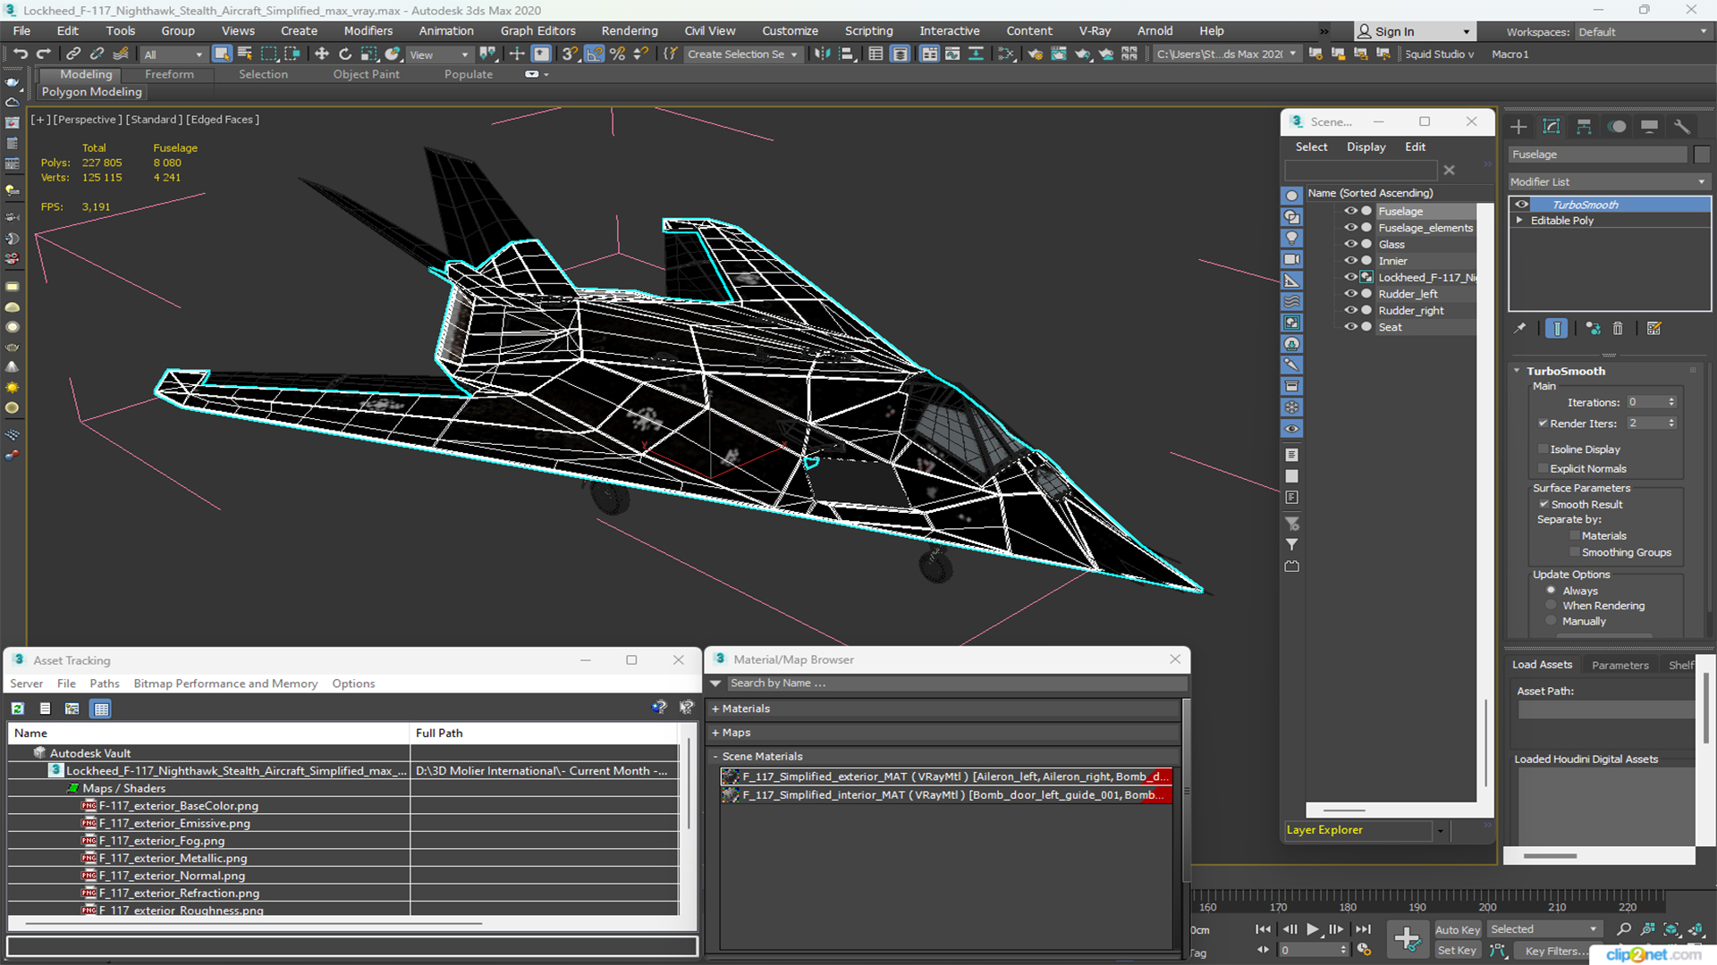Enable the Explicit Normals checkbox
Image resolution: width=1717 pixels, height=965 pixels.
coord(1543,469)
